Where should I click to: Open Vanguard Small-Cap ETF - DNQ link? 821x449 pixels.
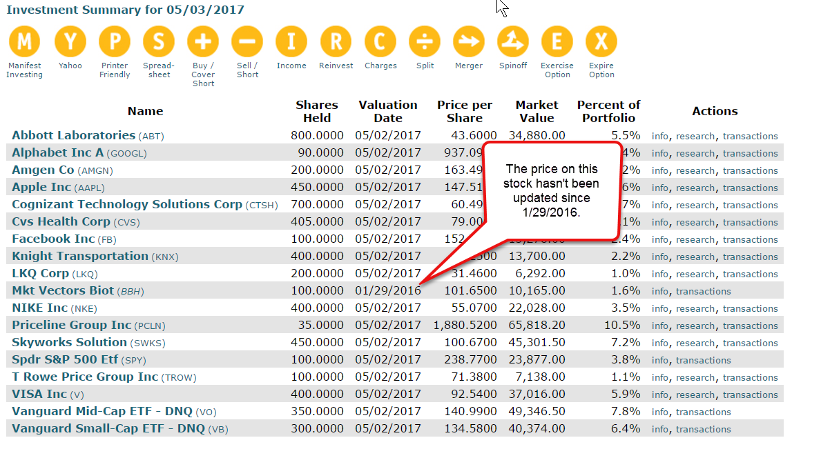(x=108, y=428)
